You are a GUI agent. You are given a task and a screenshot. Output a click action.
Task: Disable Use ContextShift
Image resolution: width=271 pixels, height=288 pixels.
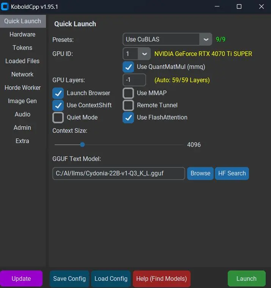58,105
